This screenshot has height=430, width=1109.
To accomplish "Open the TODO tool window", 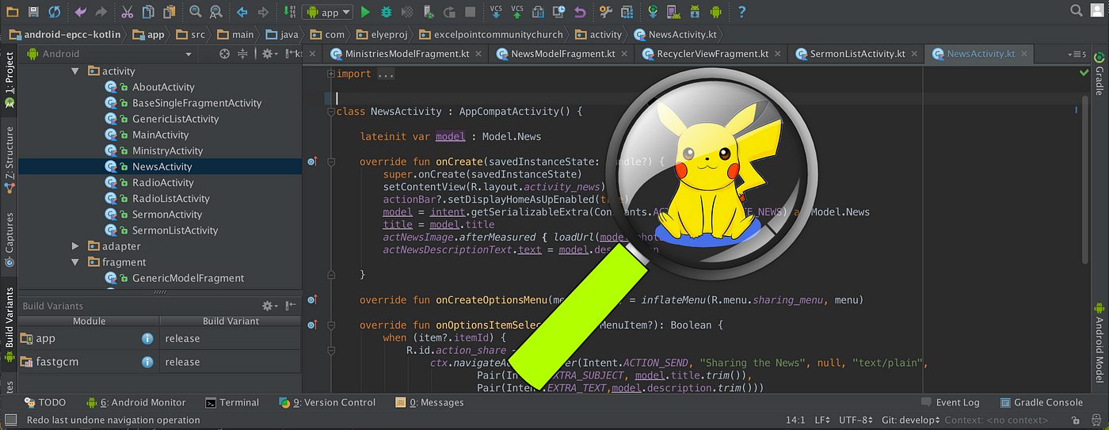I will click(x=45, y=402).
